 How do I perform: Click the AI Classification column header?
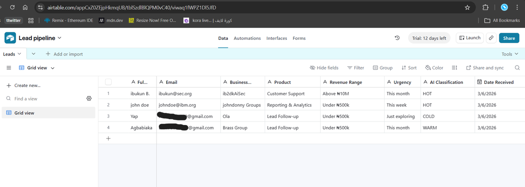(447, 82)
